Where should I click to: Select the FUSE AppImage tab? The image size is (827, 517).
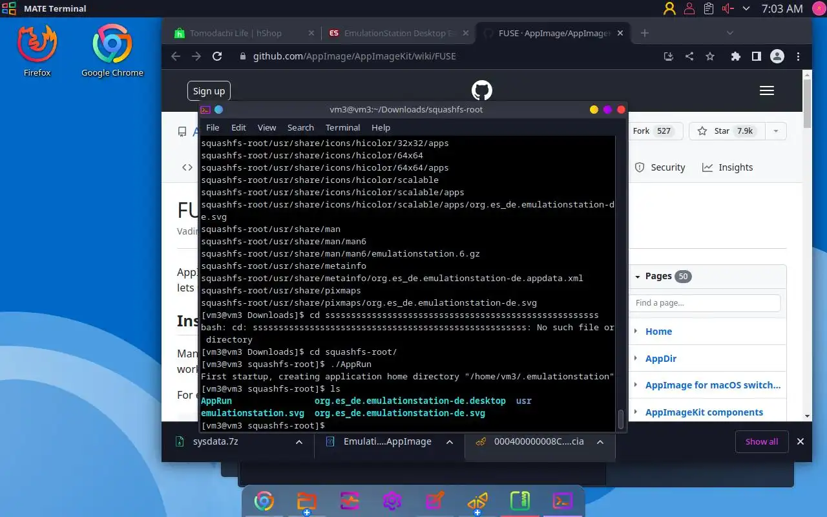[554, 33]
